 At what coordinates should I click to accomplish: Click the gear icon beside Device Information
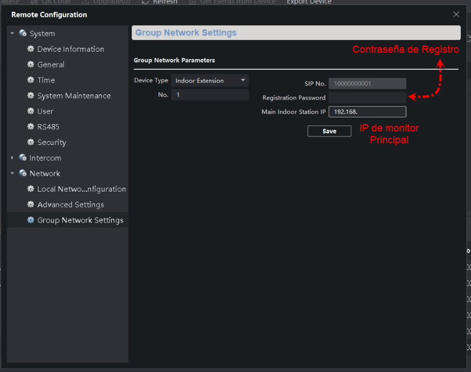point(31,49)
